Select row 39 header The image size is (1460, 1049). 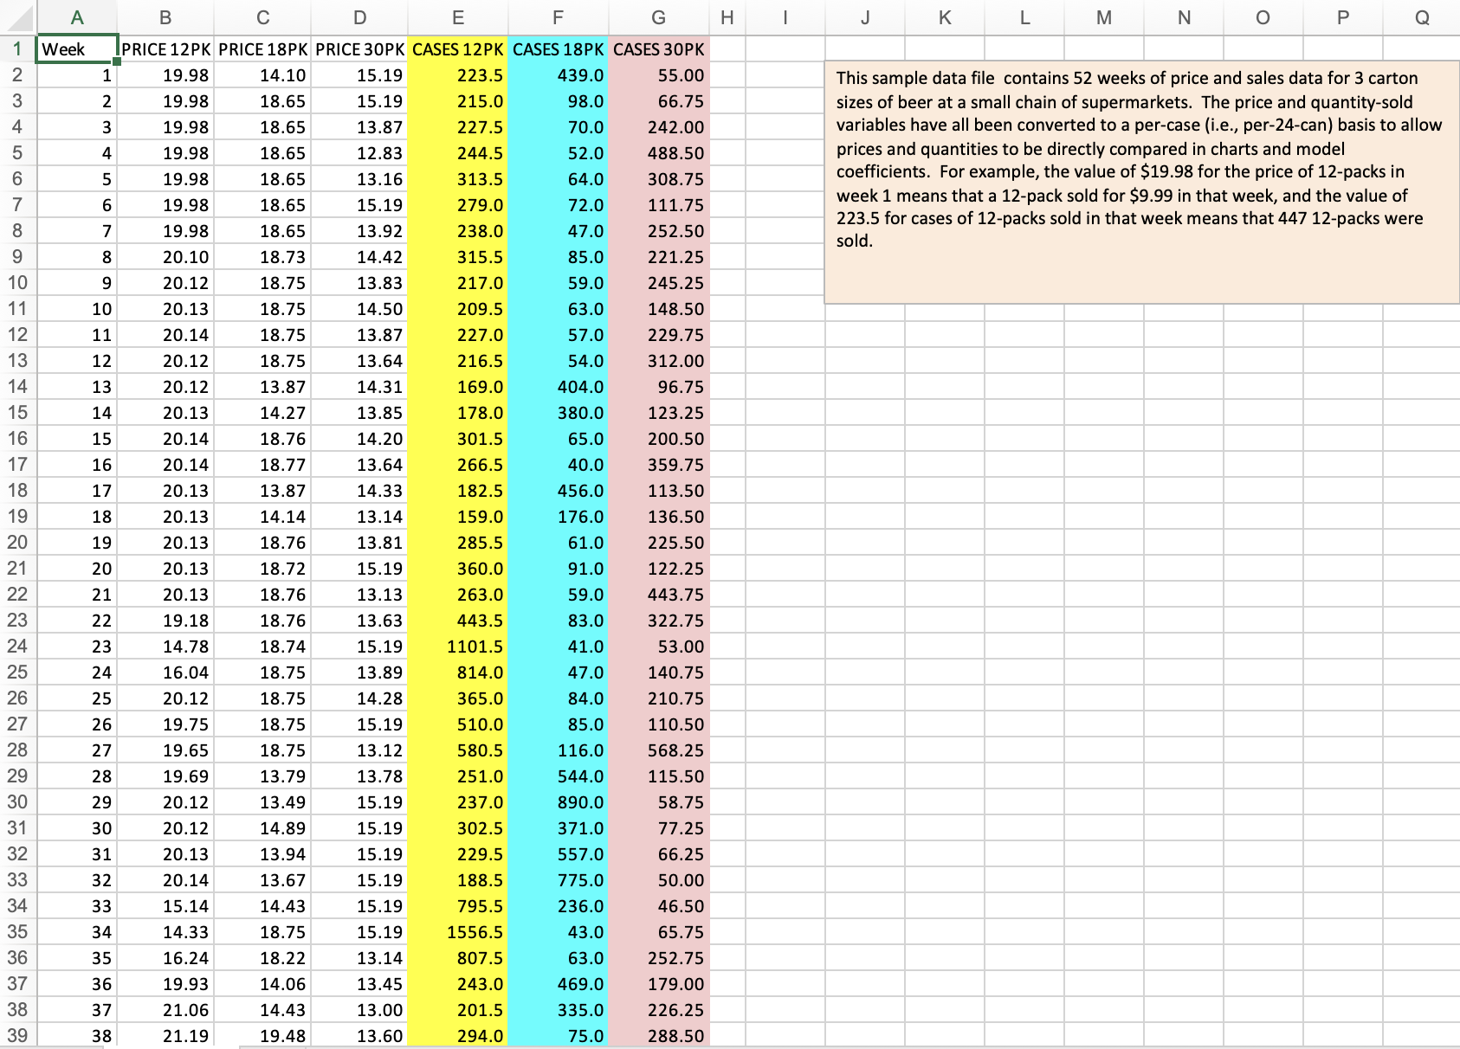click(17, 1035)
